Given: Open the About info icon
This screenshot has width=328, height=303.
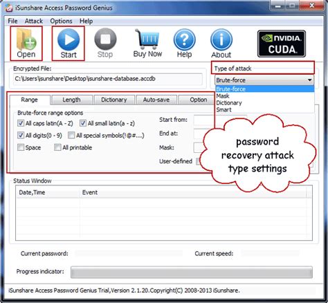Looking at the screenshot, I should pos(221,44).
